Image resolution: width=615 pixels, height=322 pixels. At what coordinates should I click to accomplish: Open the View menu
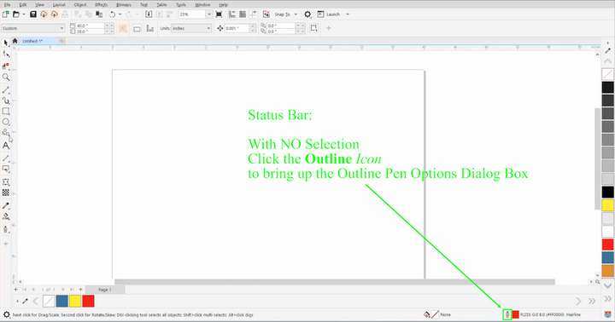click(x=39, y=5)
